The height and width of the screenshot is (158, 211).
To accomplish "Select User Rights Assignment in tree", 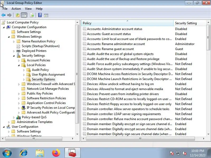I will pos(48,75).
